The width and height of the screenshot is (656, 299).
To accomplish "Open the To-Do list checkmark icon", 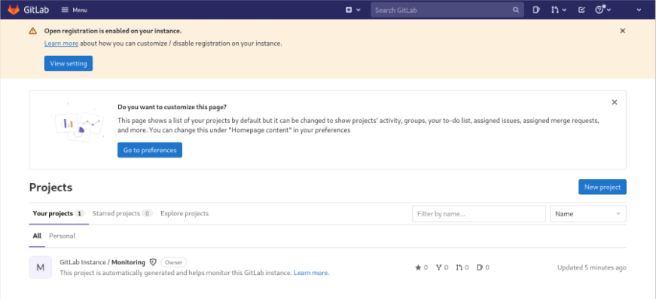I will tap(581, 10).
